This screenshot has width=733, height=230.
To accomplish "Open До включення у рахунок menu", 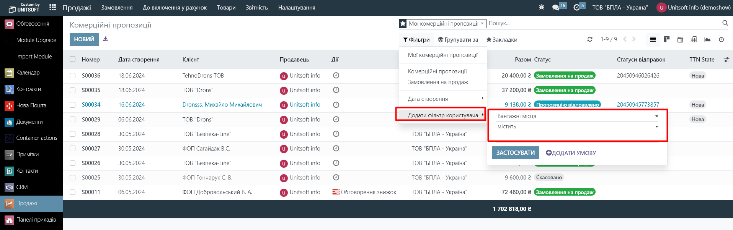I will pos(175,7).
